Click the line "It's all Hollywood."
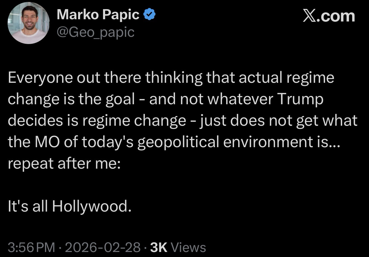369x257 pixels. [x=69, y=206]
